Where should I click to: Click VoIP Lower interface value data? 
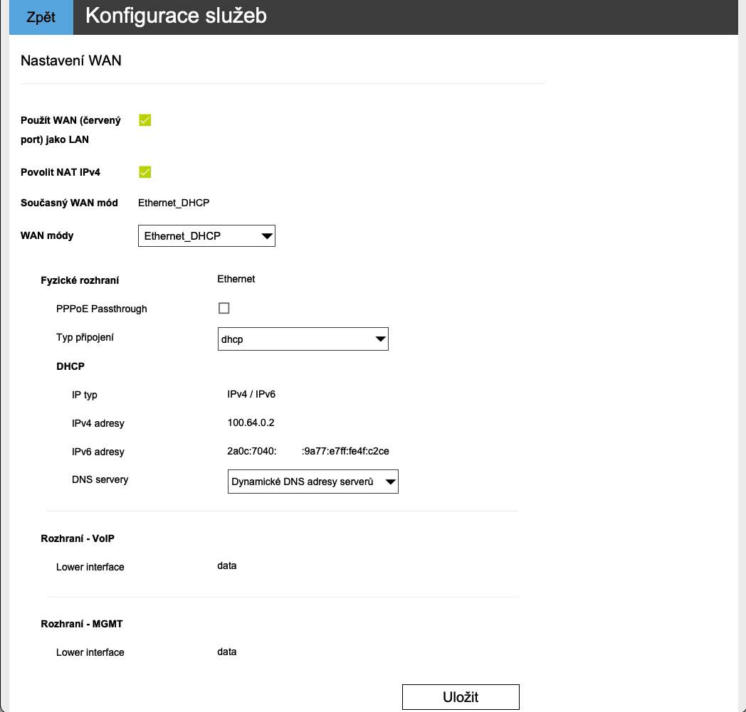pos(227,565)
